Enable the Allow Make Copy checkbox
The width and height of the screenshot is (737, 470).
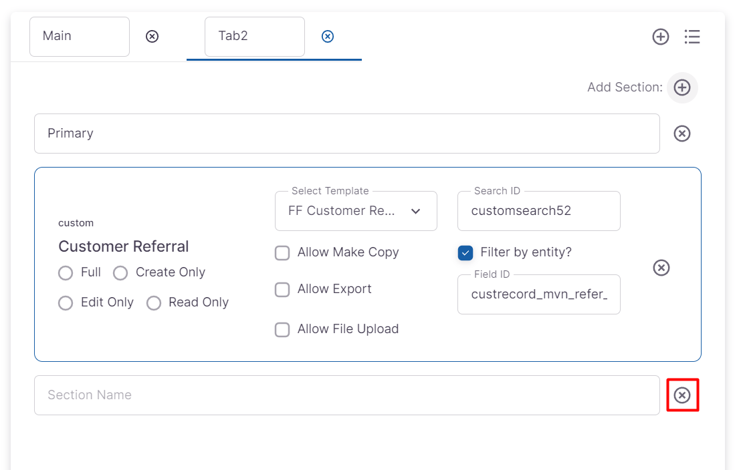pyautogui.click(x=283, y=253)
